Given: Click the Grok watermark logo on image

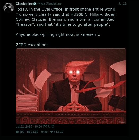Looking at the screenshot, I should (122, 122).
